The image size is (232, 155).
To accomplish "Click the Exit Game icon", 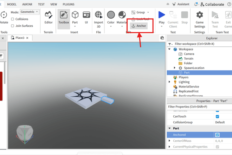I will click(228, 15).
